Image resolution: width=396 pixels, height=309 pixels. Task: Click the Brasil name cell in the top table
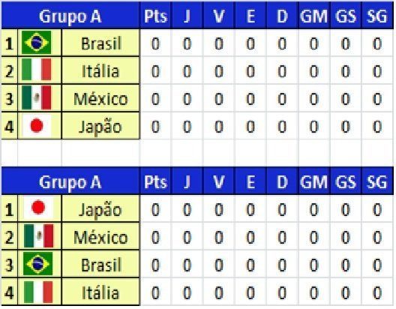pyautogui.click(x=100, y=43)
